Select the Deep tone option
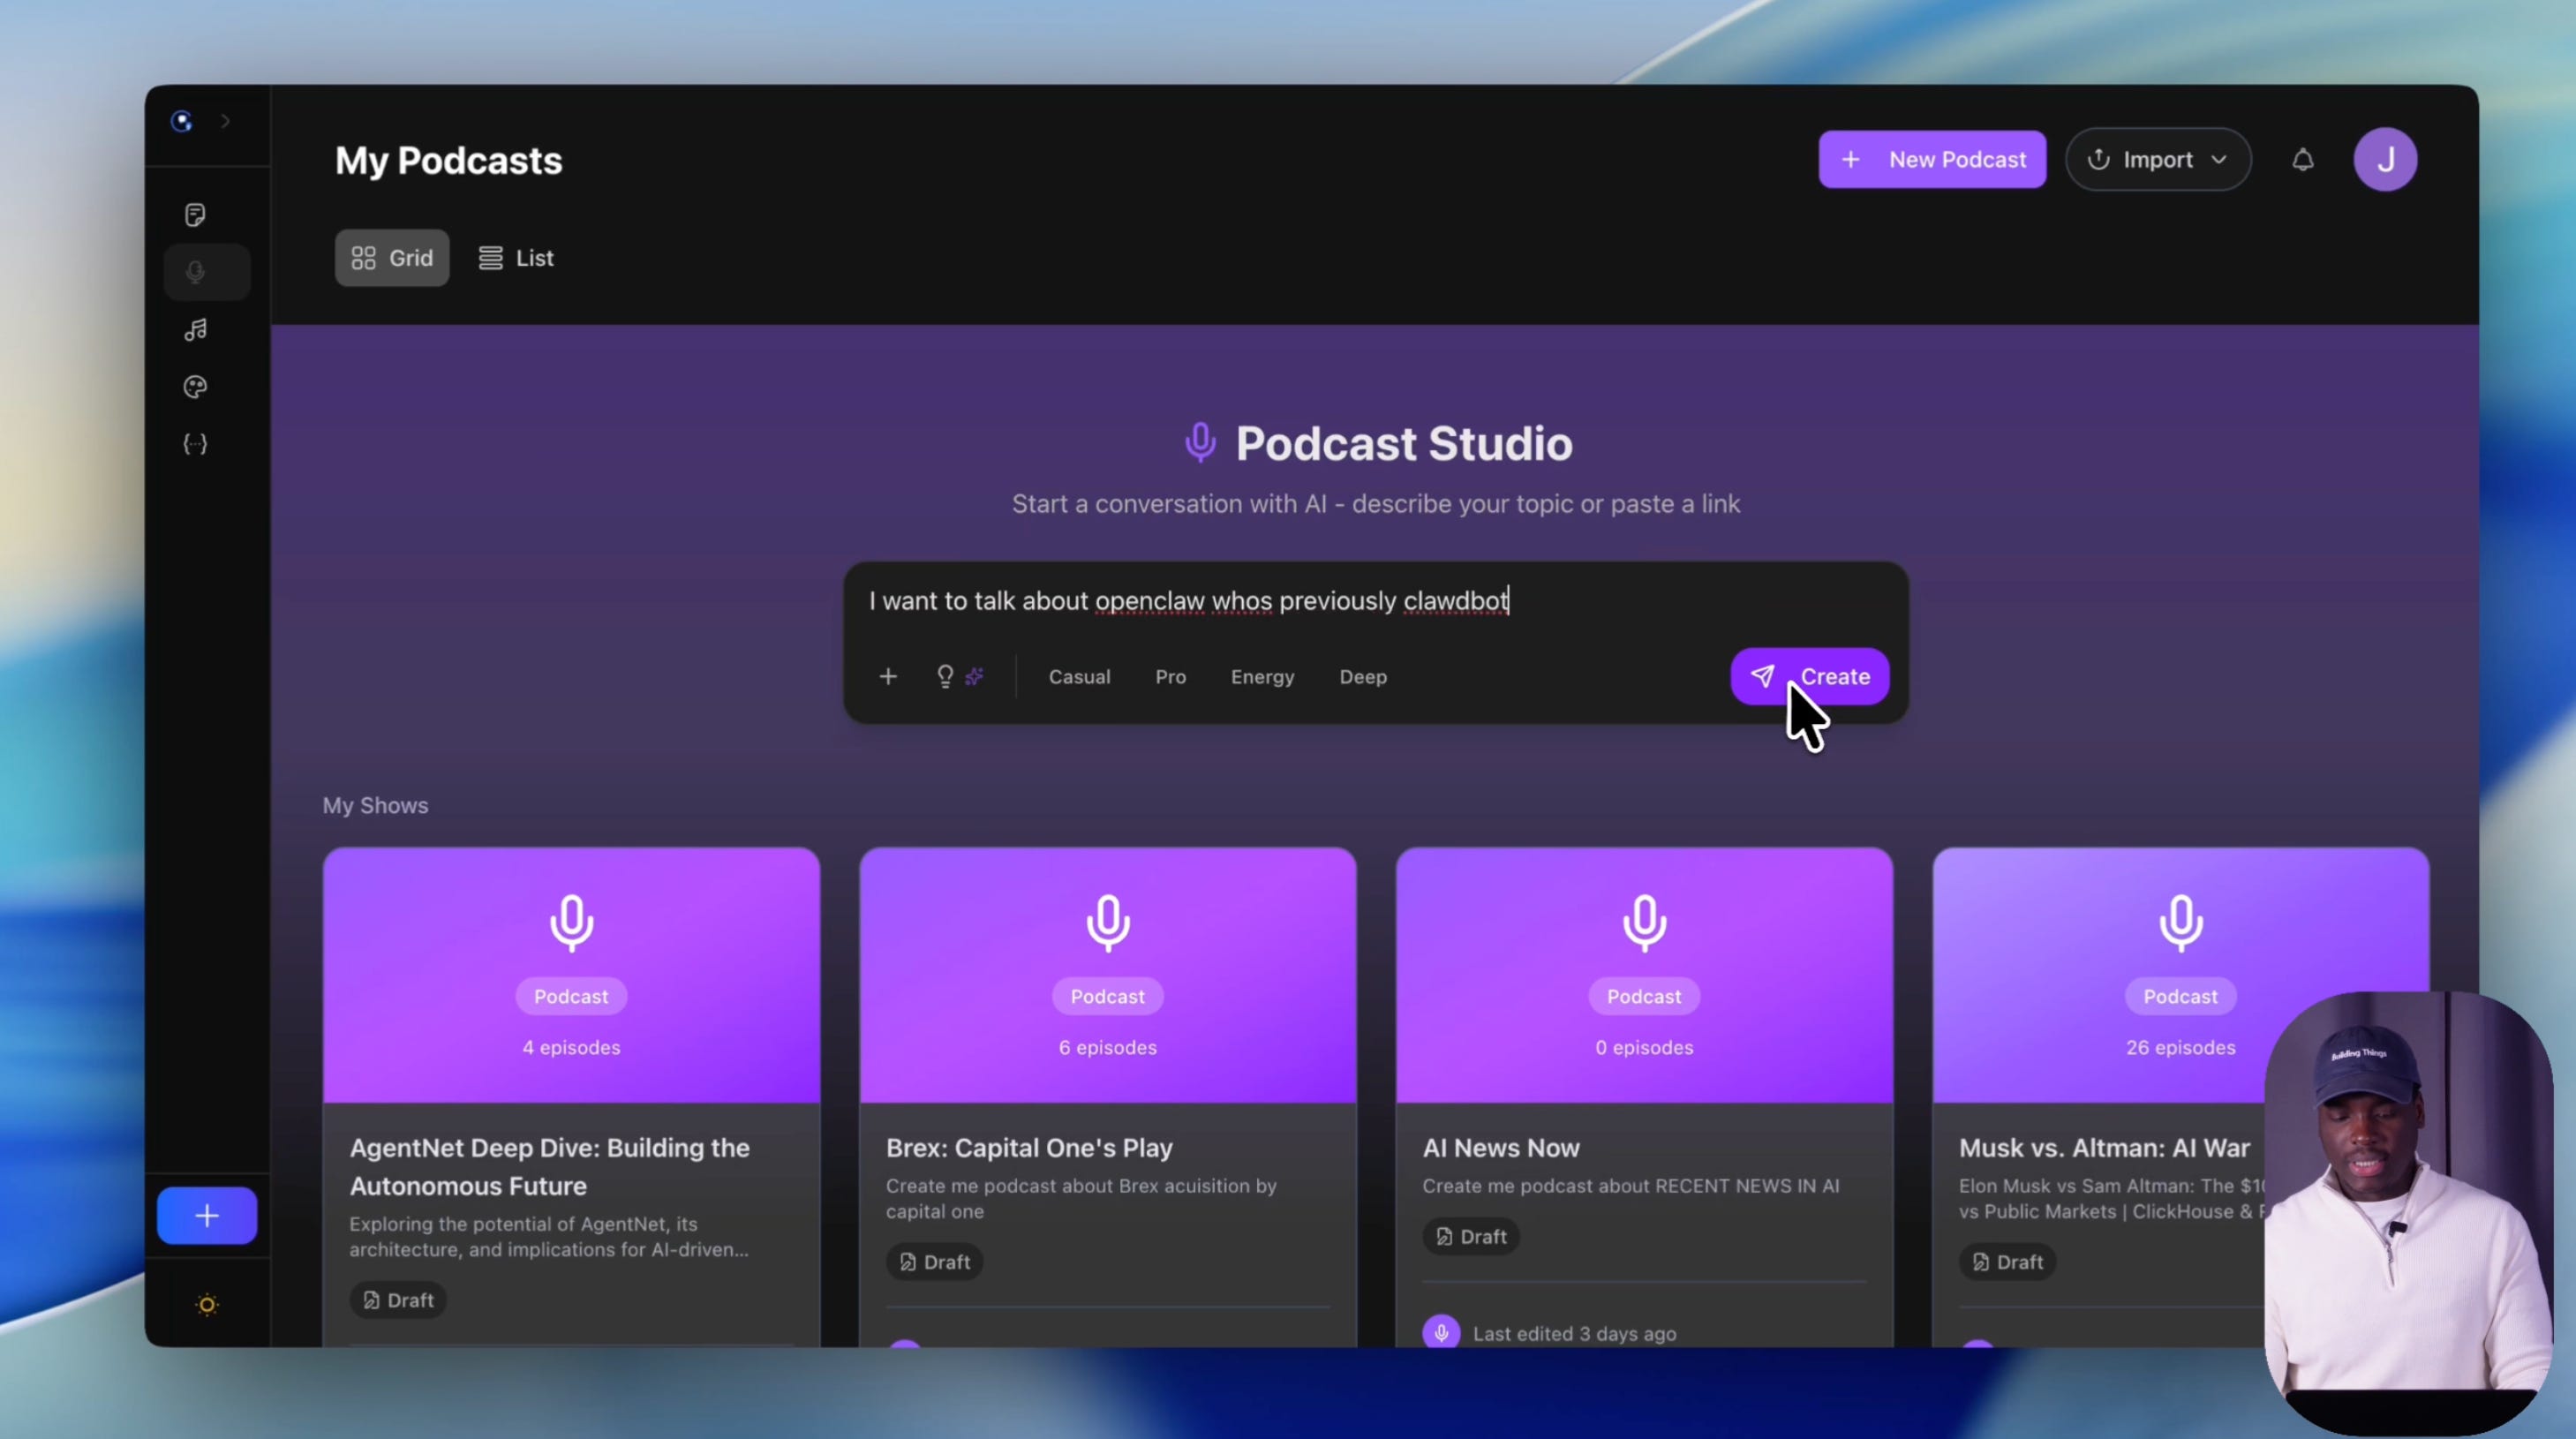The height and width of the screenshot is (1439, 2576). point(1363,677)
